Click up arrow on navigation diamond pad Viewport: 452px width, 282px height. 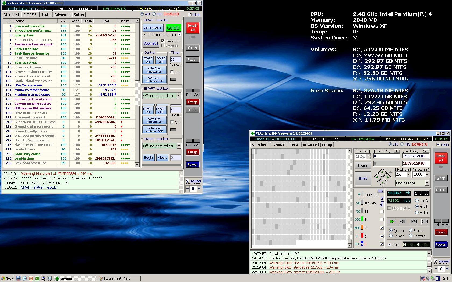coord(382,172)
